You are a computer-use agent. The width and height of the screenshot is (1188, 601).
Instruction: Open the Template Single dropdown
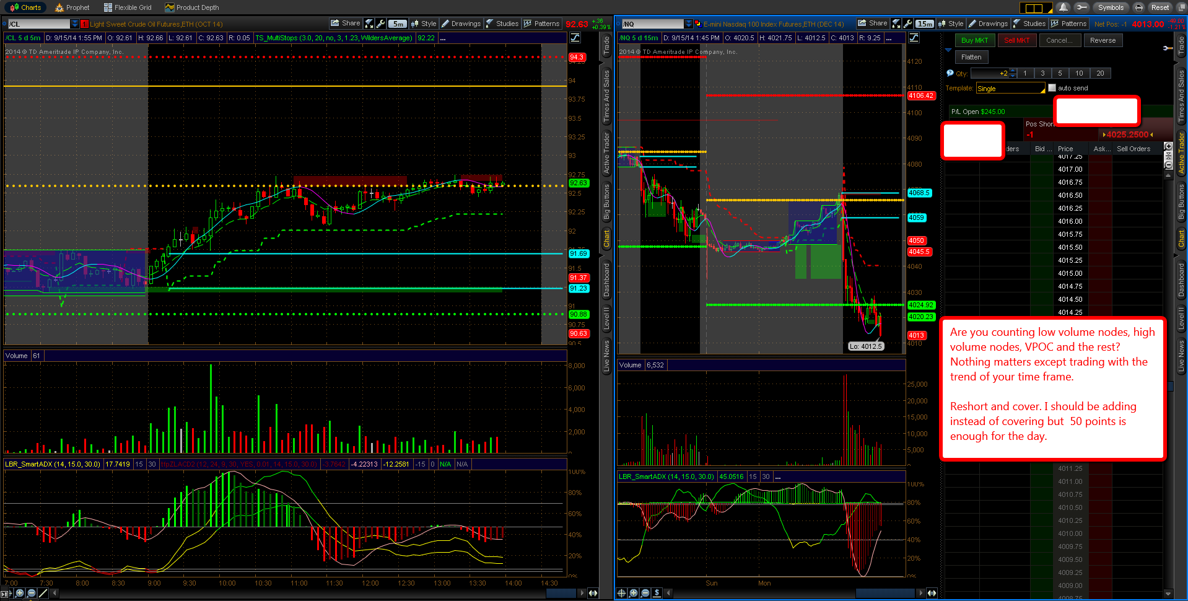(1011, 89)
